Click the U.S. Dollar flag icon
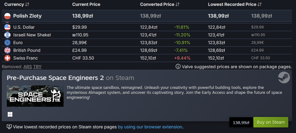Image resolution: width=296 pixels, height=133 pixels. [7, 27]
